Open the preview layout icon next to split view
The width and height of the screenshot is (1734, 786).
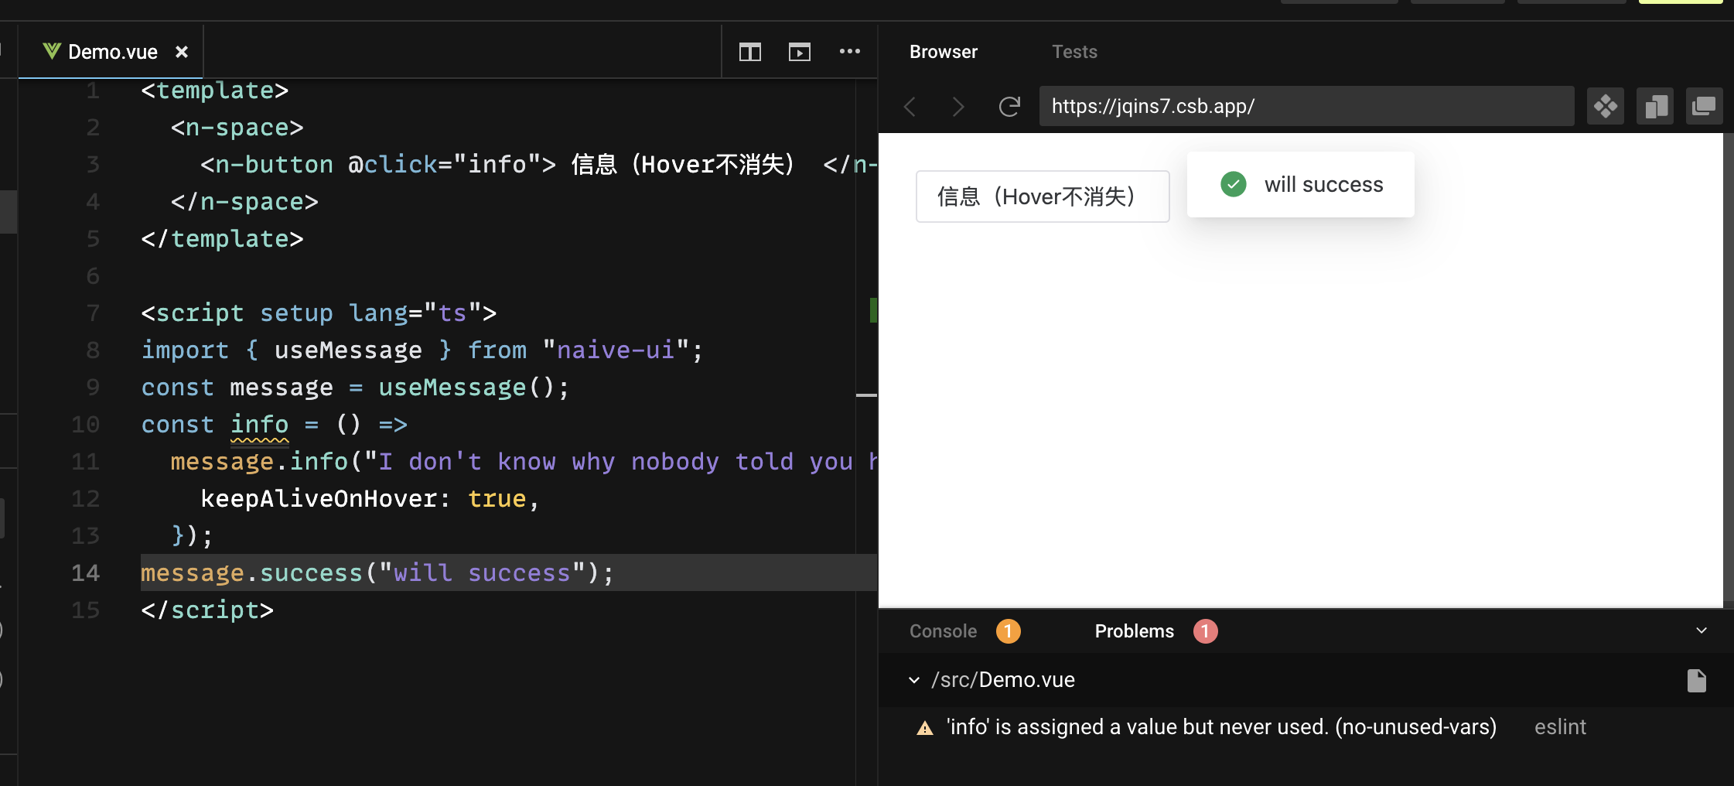tap(800, 52)
